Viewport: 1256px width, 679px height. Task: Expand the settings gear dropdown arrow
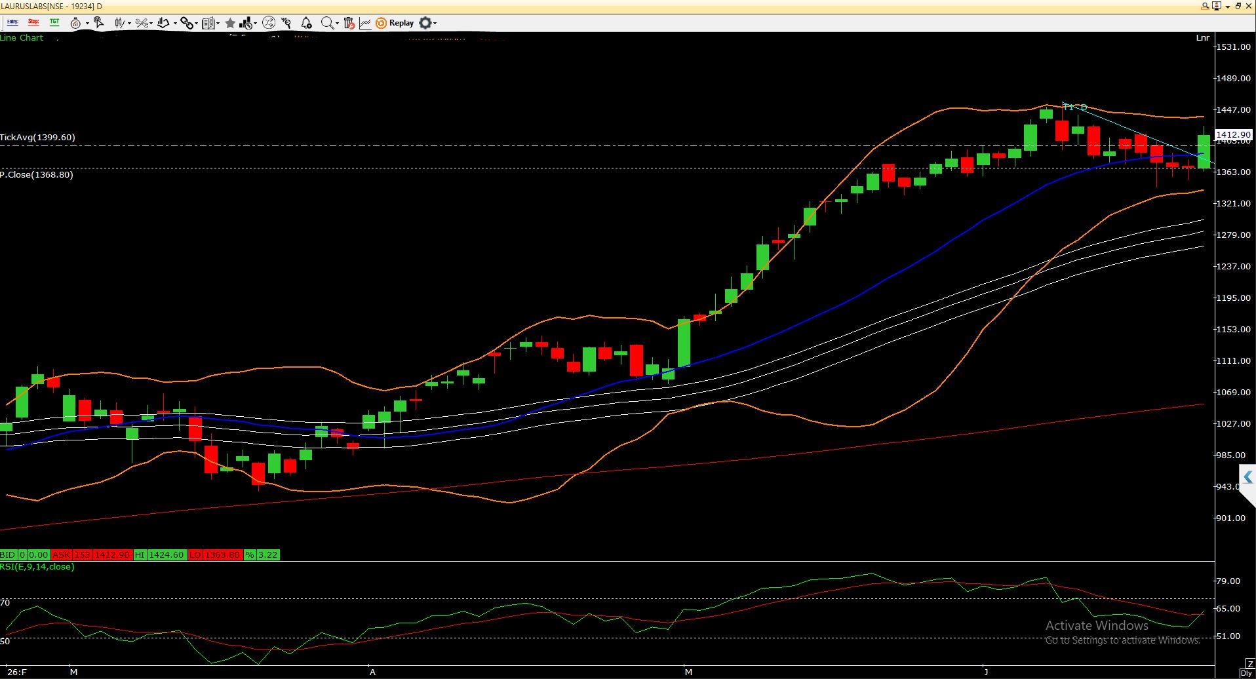[x=435, y=23]
